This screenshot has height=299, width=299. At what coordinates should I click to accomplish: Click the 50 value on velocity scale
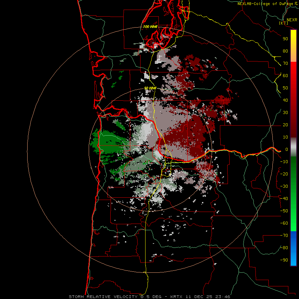click(x=285, y=88)
